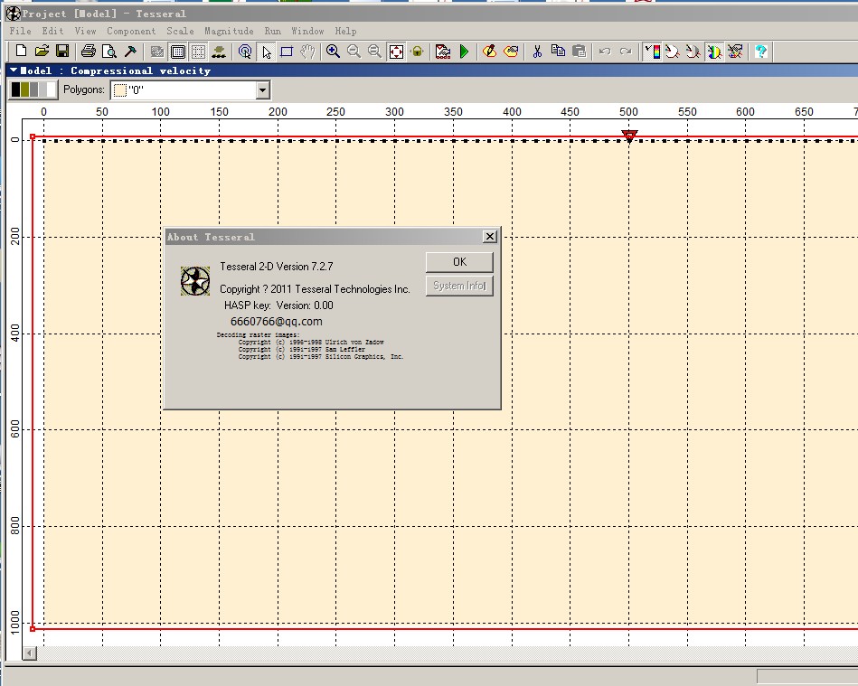Viewport: 858px width, 686px height.
Task: Click the Tesseral icon in title bar
Action: pyautogui.click(x=14, y=14)
